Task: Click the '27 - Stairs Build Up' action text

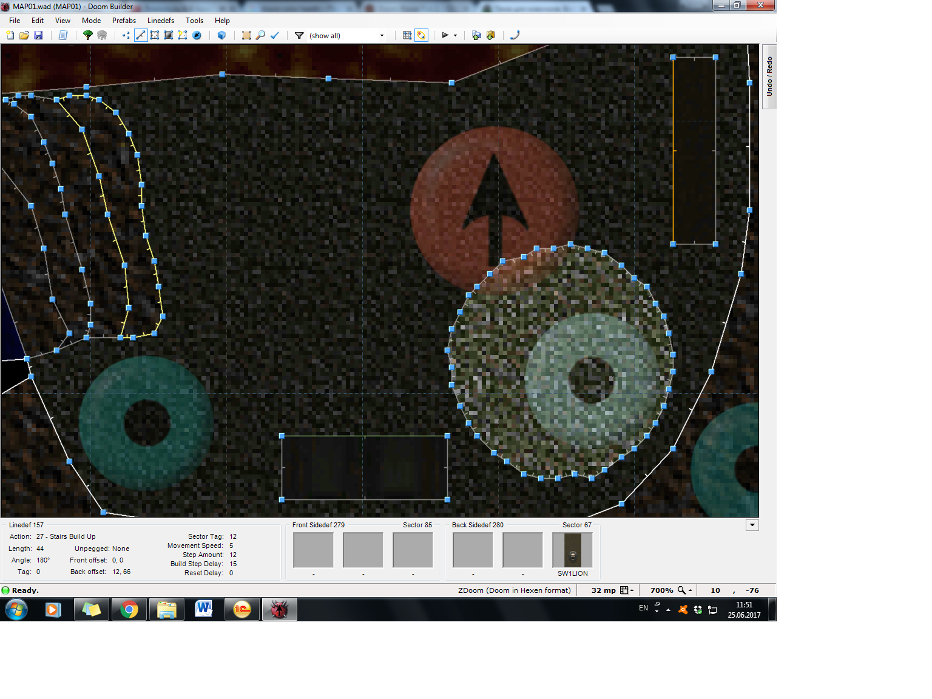Action: click(66, 536)
